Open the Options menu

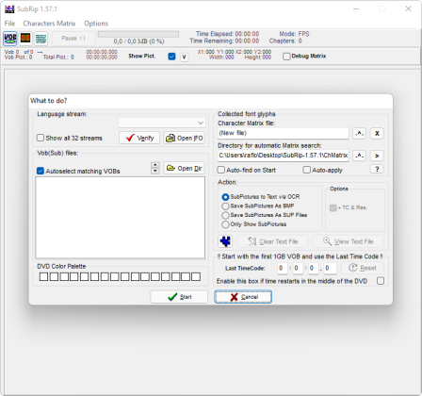click(96, 24)
